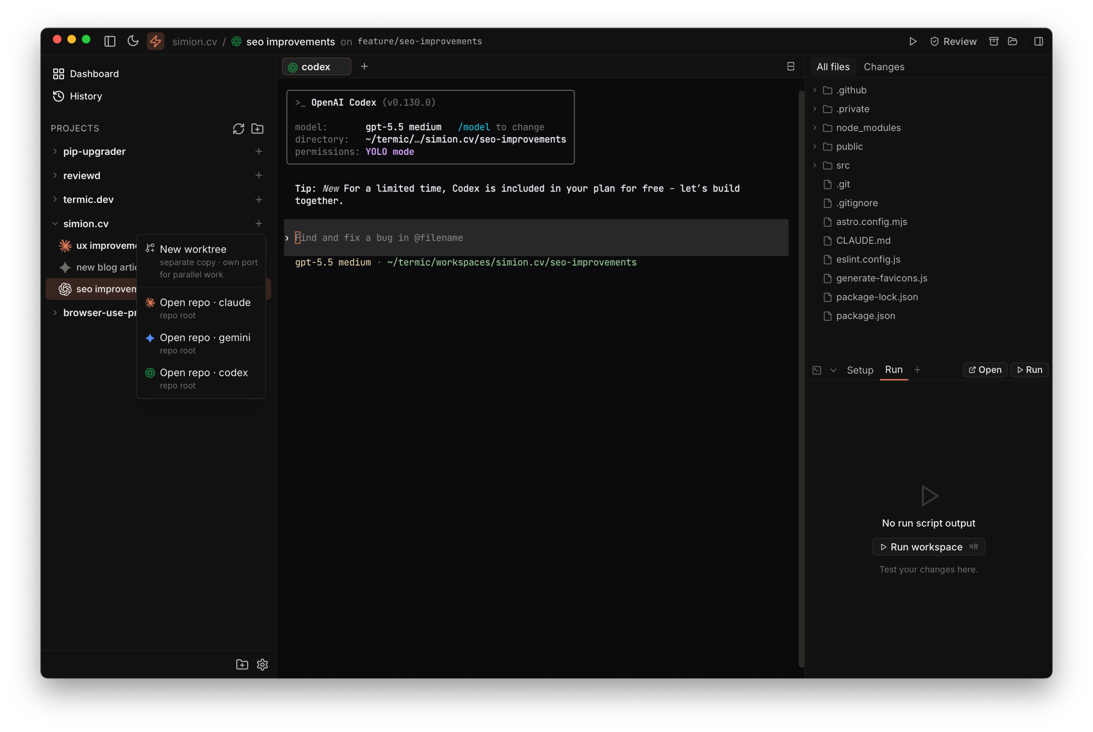The height and width of the screenshot is (732, 1093).
Task: Click the refresh projects icon
Action: pyautogui.click(x=238, y=128)
